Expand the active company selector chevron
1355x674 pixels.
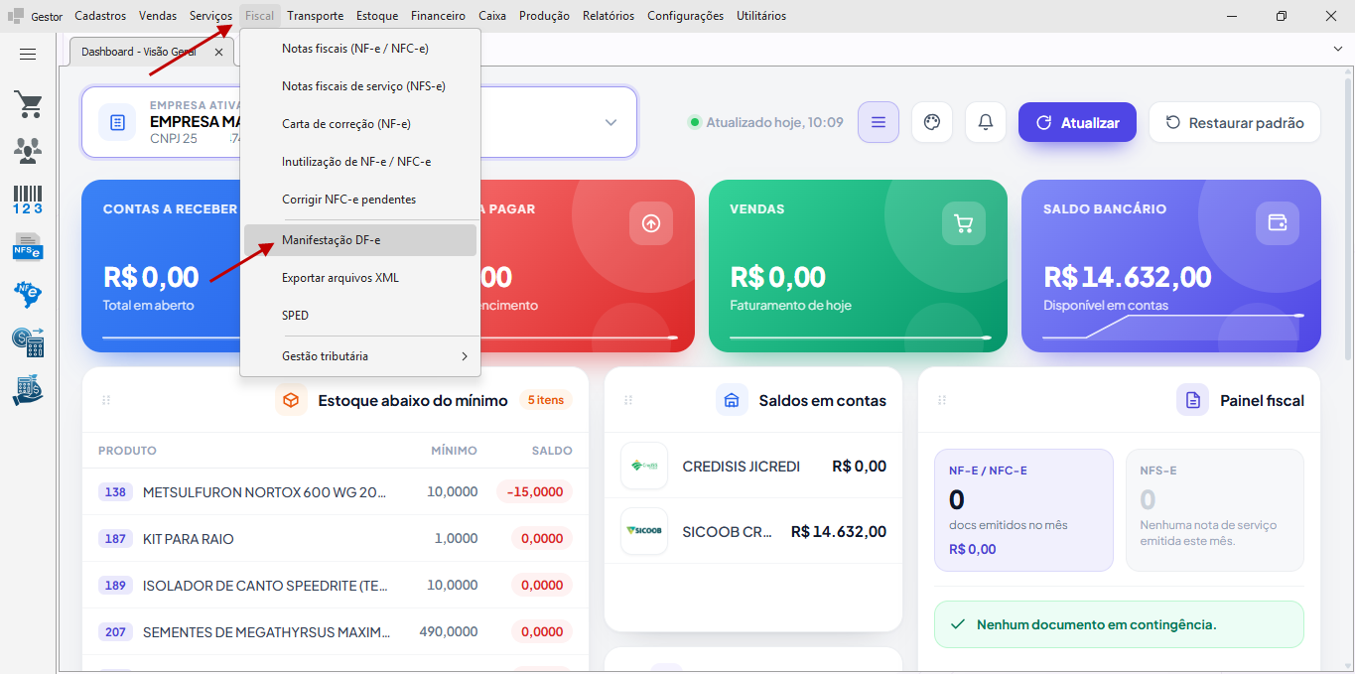610,122
